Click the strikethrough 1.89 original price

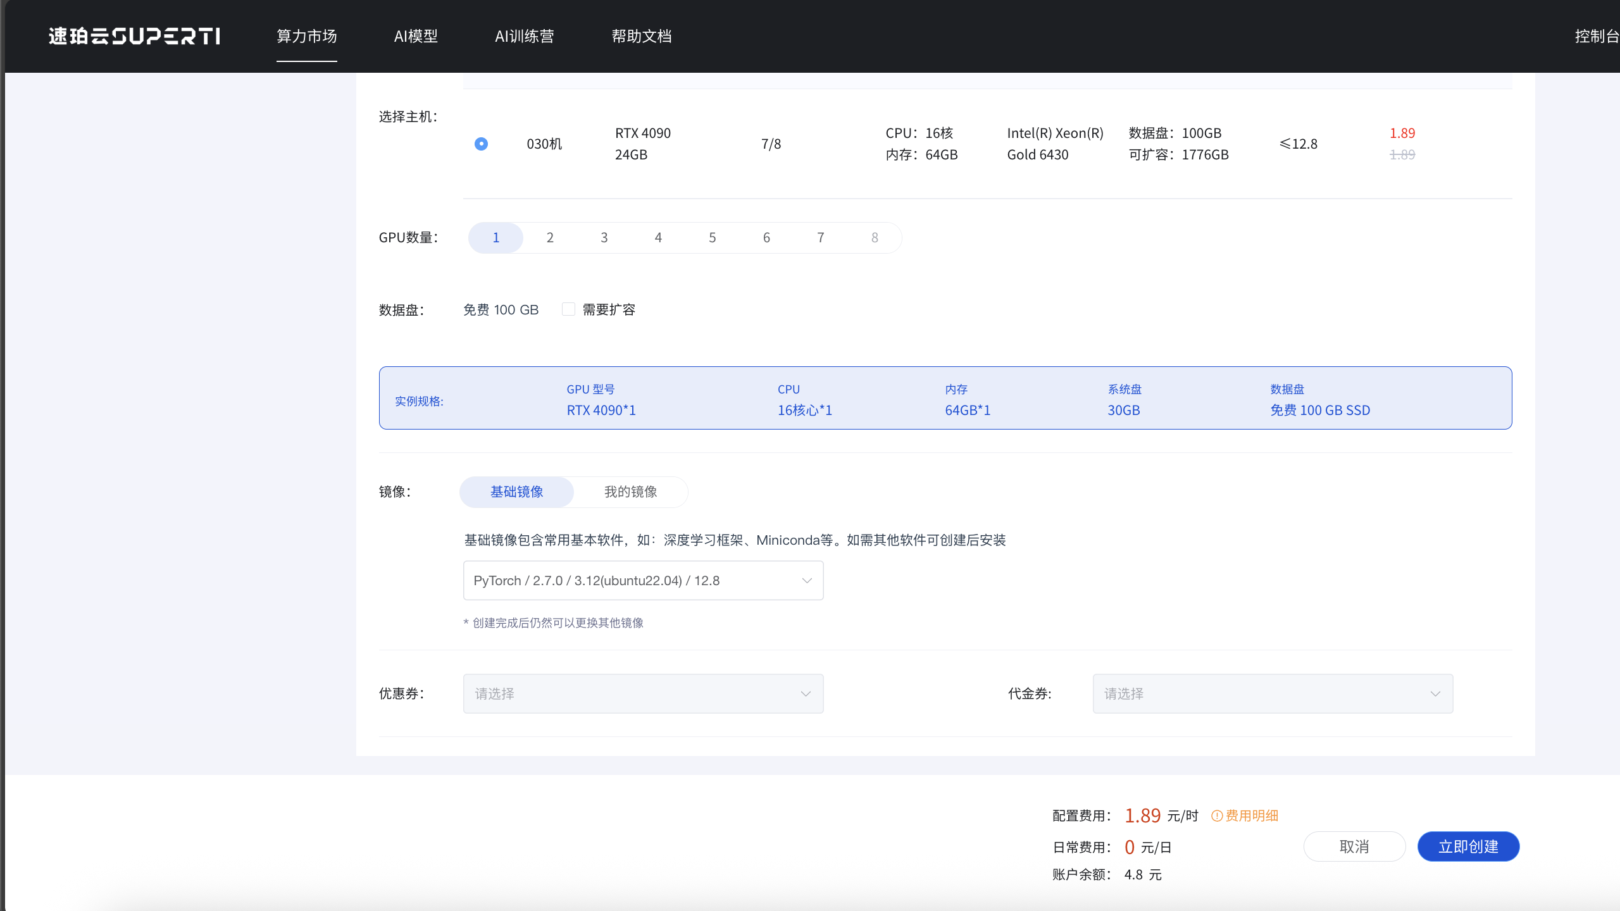pyautogui.click(x=1402, y=155)
